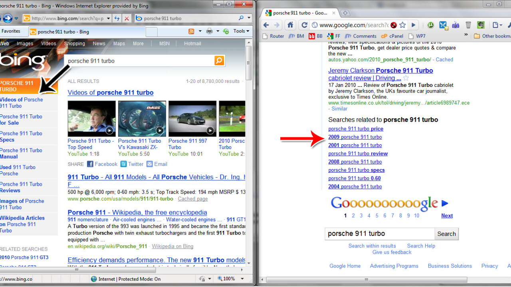Open the camera screenshot extension in Chrome
Image resolution: width=511 pixels, height=287 pixels.
pos(456,25)
